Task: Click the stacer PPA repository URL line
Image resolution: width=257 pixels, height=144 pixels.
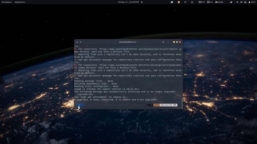Action: pos(128,49)
